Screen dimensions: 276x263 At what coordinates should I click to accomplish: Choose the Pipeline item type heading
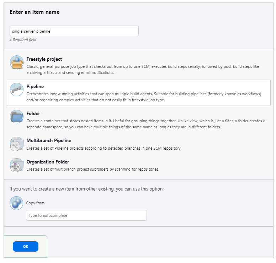(35, 86)
